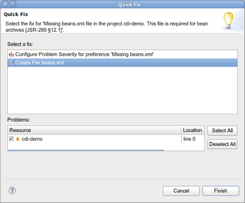Click the Location column header
This screenshot has height=203, width=245.
(x=192, y=130)
